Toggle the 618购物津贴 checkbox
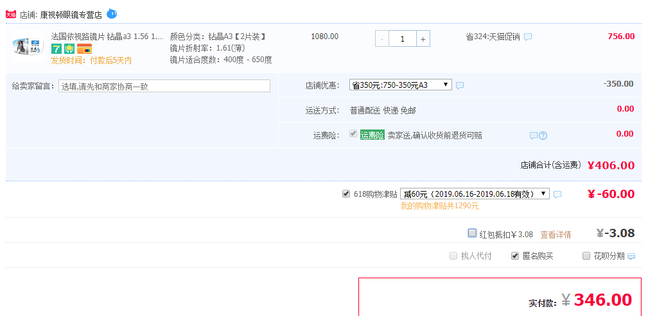648x316 pixels. pyautogui.click(x=346, y=194)
